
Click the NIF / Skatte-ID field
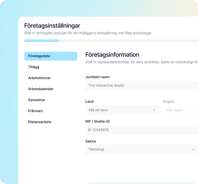tap(142, 130)
